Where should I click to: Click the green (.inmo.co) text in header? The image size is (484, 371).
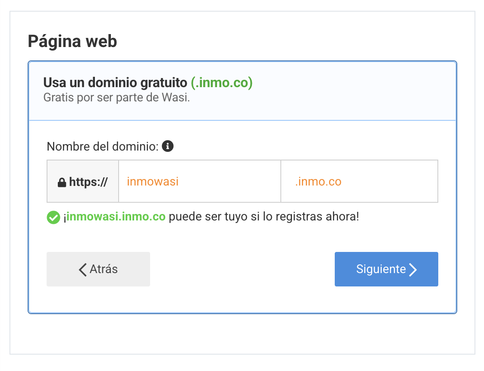[221, 82]
